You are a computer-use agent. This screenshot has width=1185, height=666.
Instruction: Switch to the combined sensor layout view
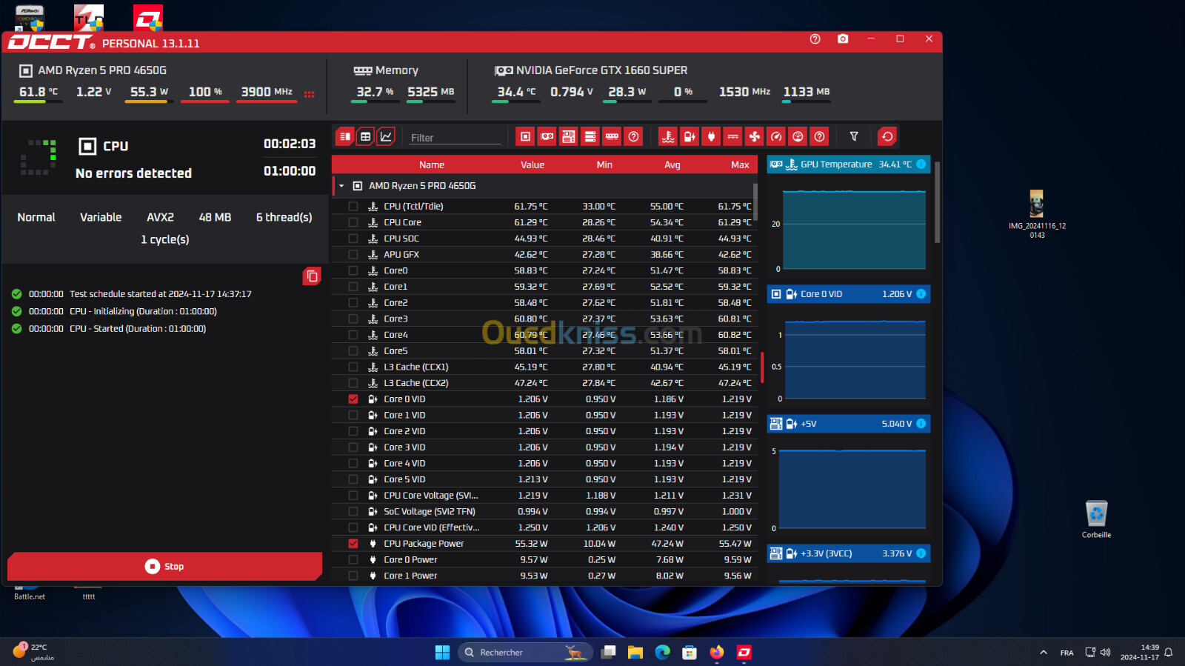(x=344, y=136)
